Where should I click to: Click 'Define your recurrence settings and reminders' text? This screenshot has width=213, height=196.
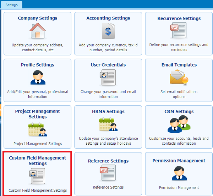179,47
